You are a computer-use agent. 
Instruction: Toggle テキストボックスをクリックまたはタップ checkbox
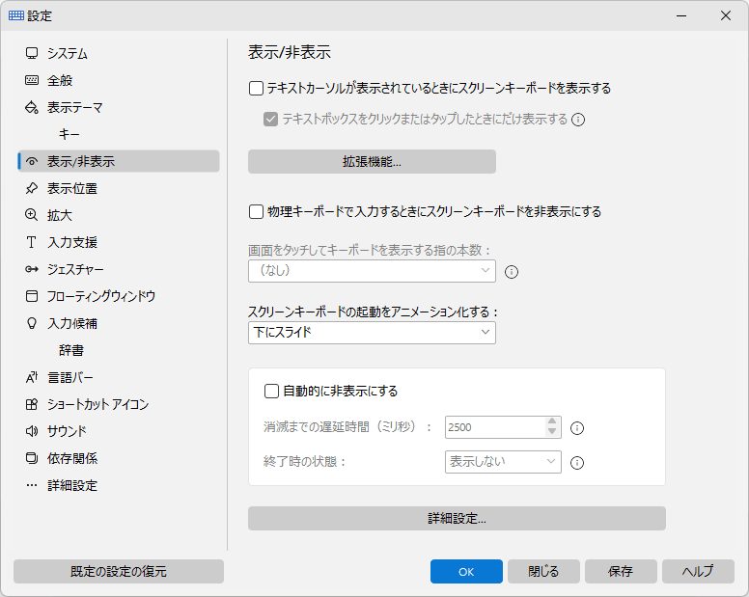pos(271,120)
